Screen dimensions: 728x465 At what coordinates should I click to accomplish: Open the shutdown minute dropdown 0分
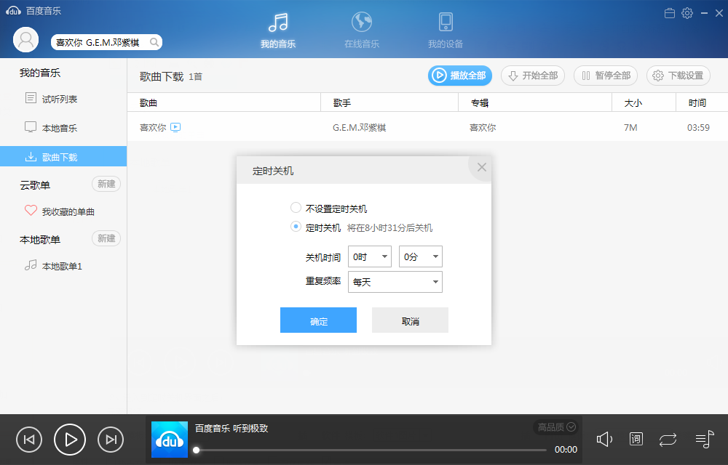coord(420,256)
